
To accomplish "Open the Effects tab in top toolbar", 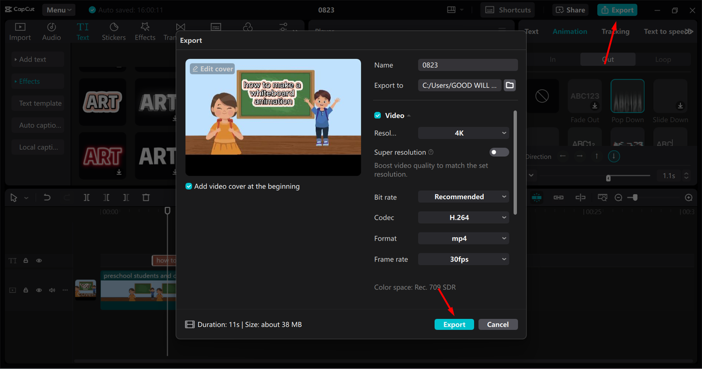I will coord(145,32).
